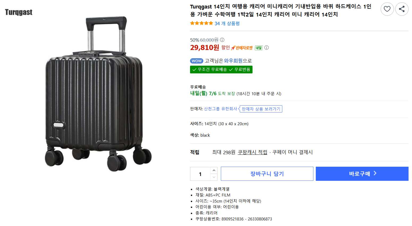Click the 바로구매 buy now button
412x226 pixels.
362,174
